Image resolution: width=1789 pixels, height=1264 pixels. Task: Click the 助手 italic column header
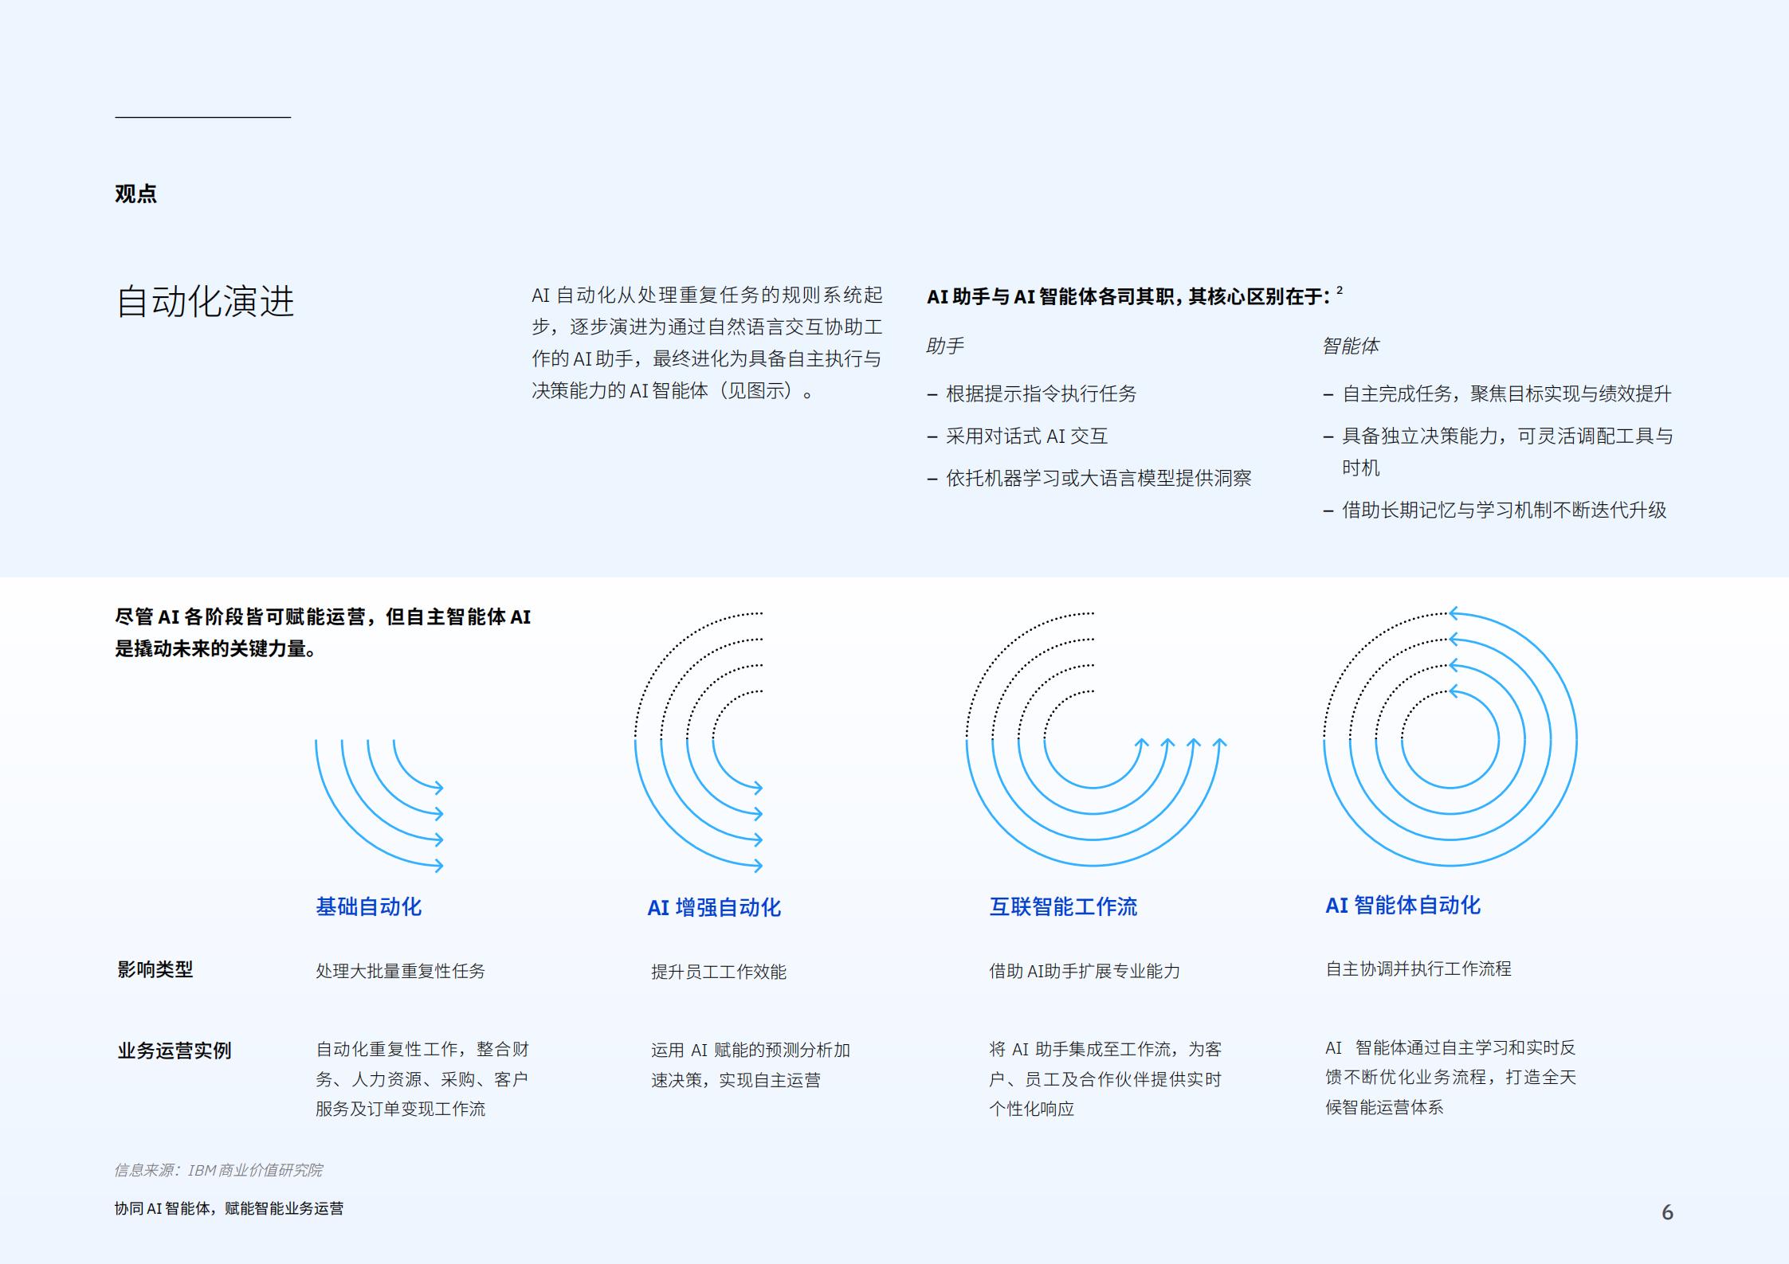click(945, 346)
